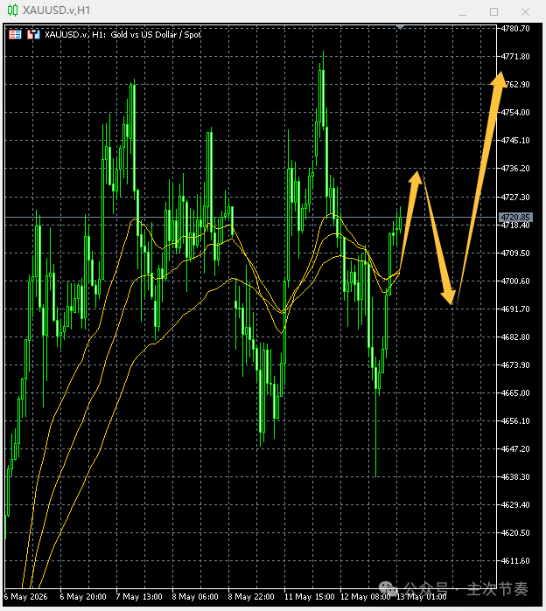Close the XAUUSD.v,H1 chart window
546x611 pixels.
coord(525,12)
